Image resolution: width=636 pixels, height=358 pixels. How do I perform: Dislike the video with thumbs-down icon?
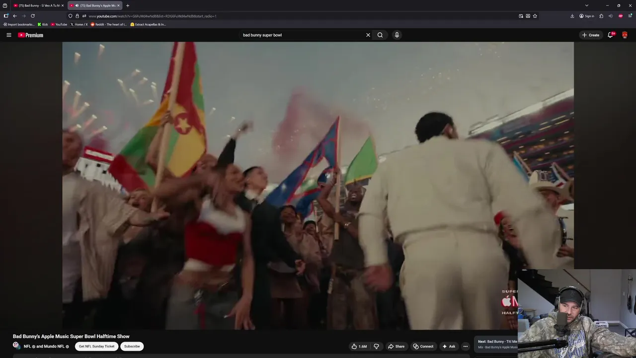tap(376, 347)
